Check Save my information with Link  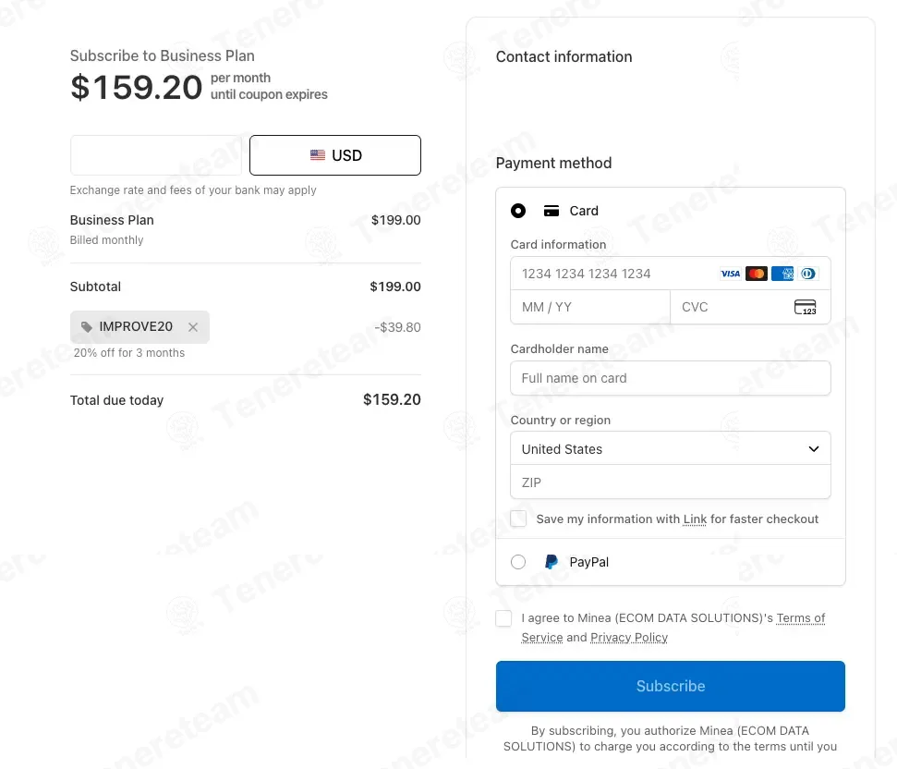tap(518, 519)
